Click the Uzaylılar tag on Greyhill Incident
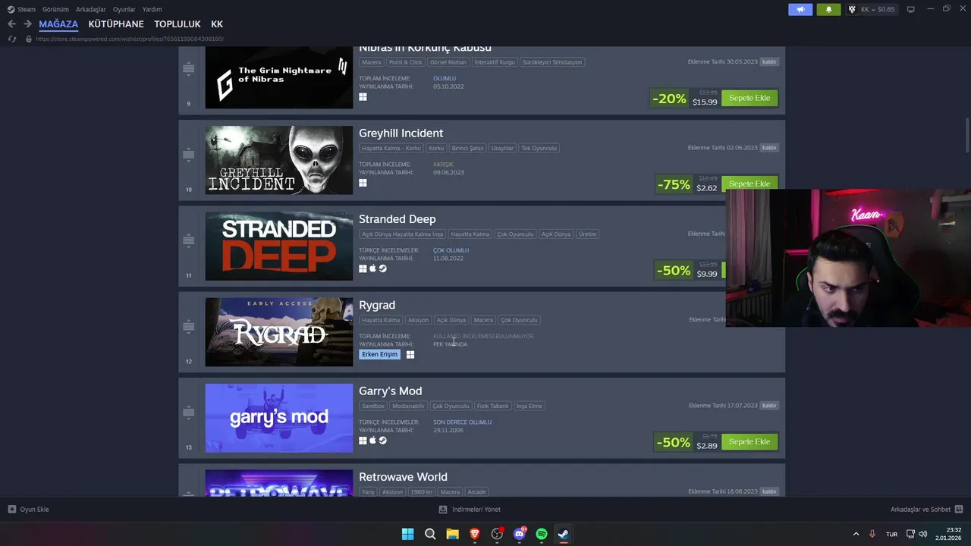The width and height of the screenshot is (971, 546). pos(502,148)
